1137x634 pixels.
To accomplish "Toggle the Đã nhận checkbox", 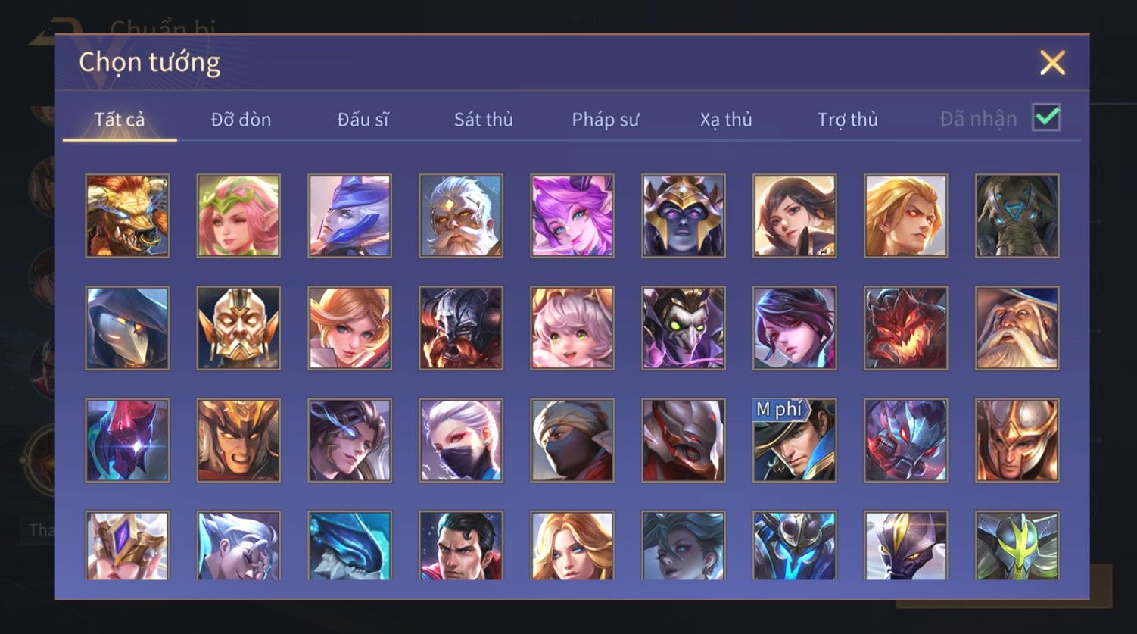I will [x=1046, y=118].
